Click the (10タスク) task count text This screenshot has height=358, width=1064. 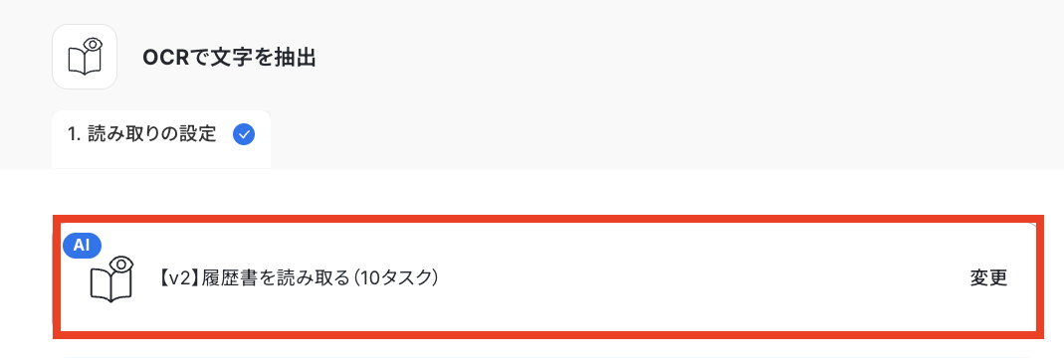pos(395,278)
